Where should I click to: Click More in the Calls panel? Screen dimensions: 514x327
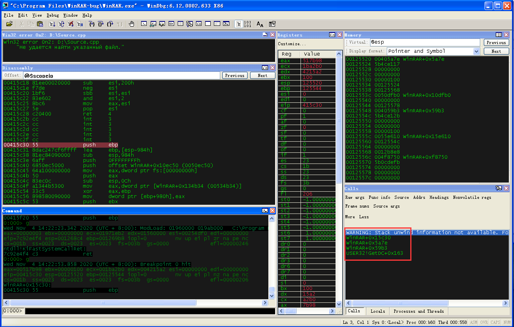[x=350, y=217]
